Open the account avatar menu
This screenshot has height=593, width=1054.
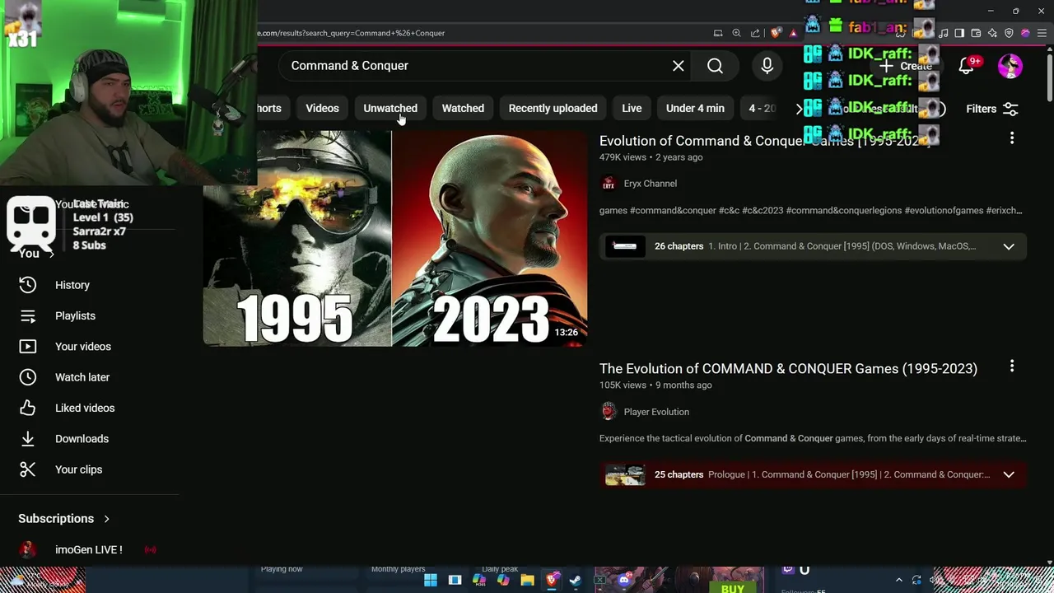pos(1010,66)
